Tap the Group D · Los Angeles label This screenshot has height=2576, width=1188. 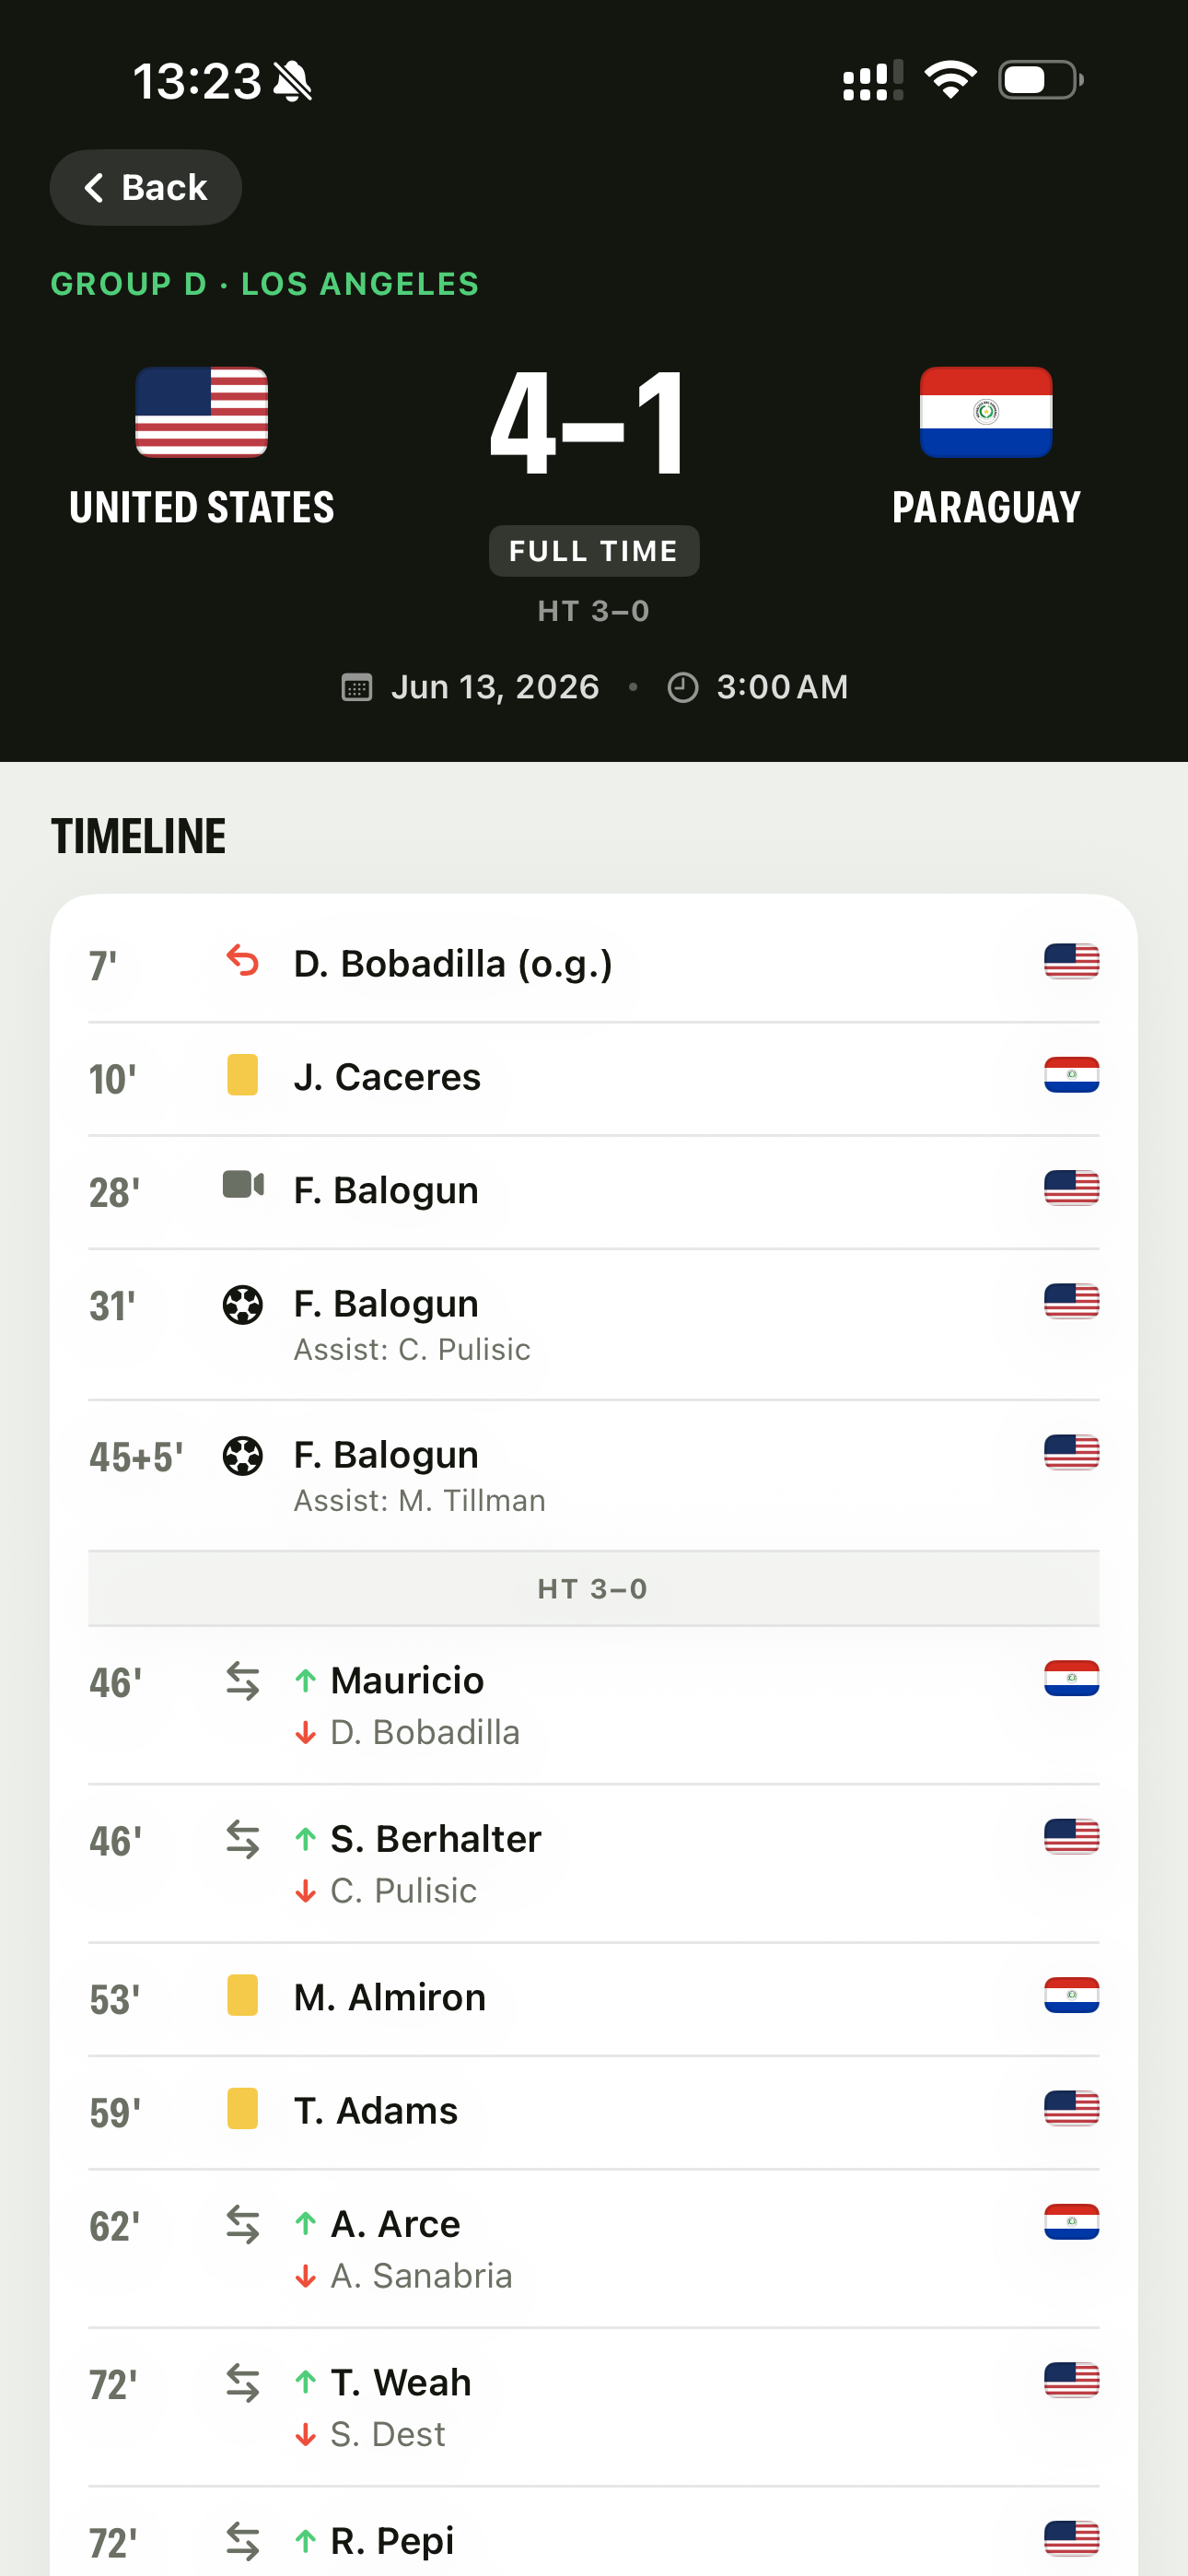265,284
